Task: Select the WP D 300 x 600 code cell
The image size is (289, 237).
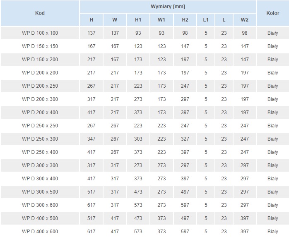Action: click(40, 205)
